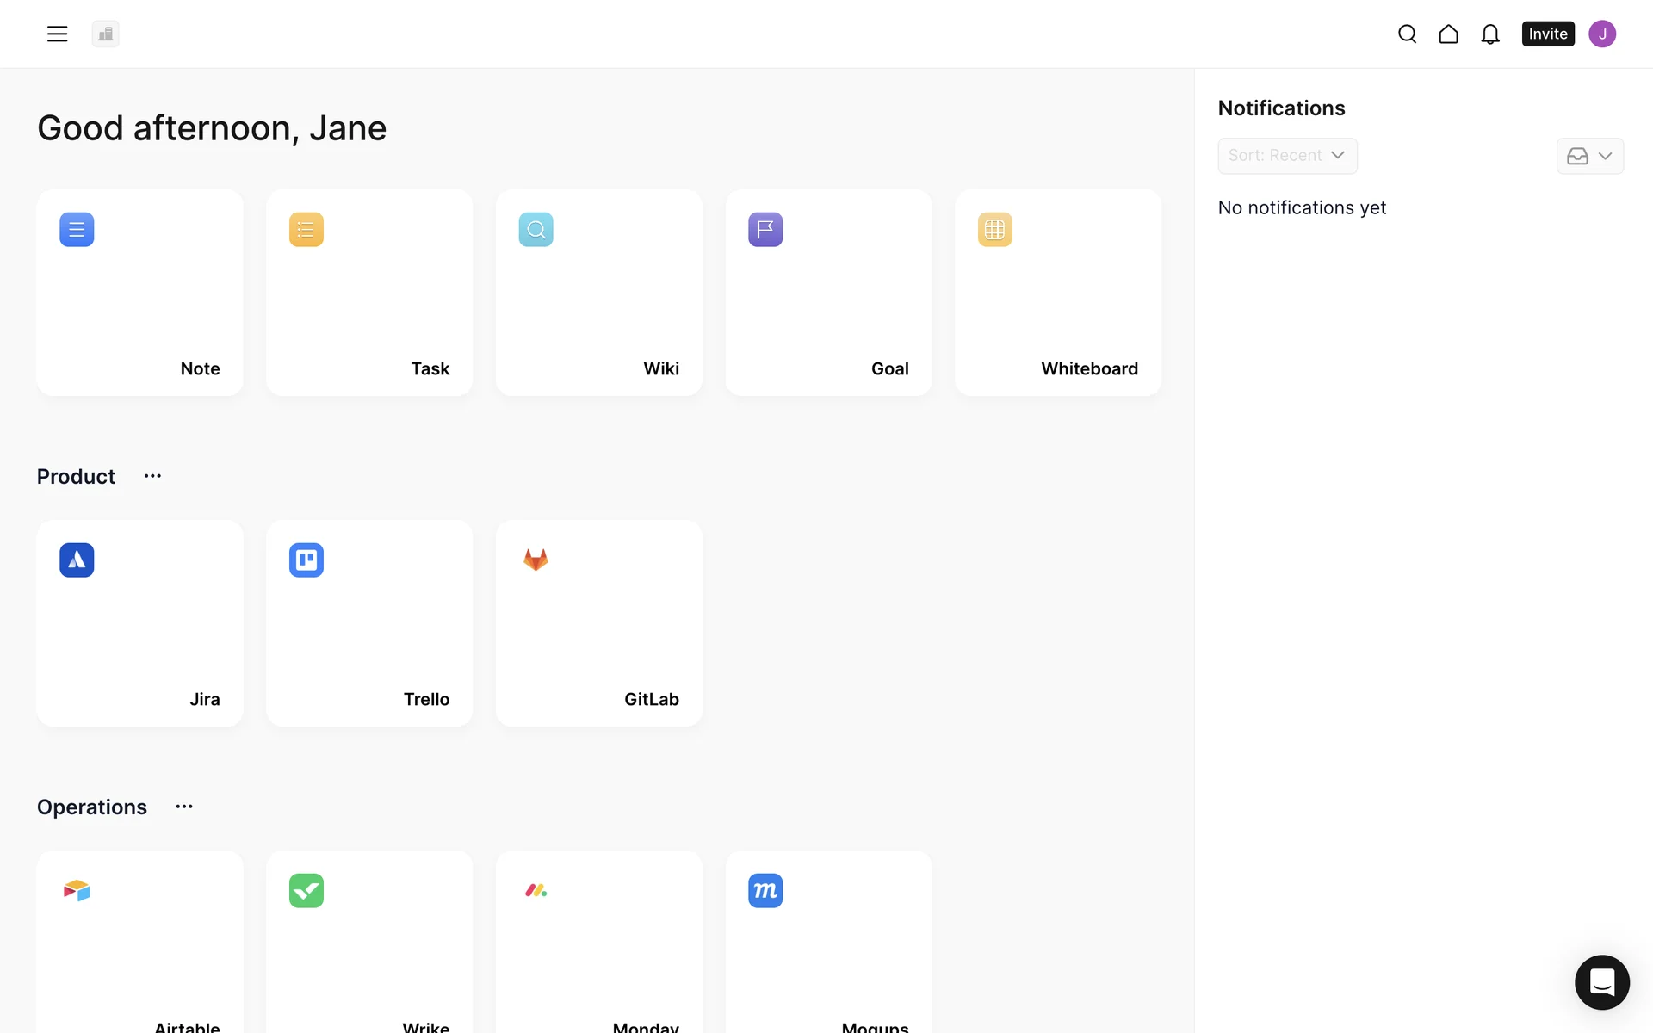Open Operations section three-dot menu
1653x1033 pixels.
(183, 807)
